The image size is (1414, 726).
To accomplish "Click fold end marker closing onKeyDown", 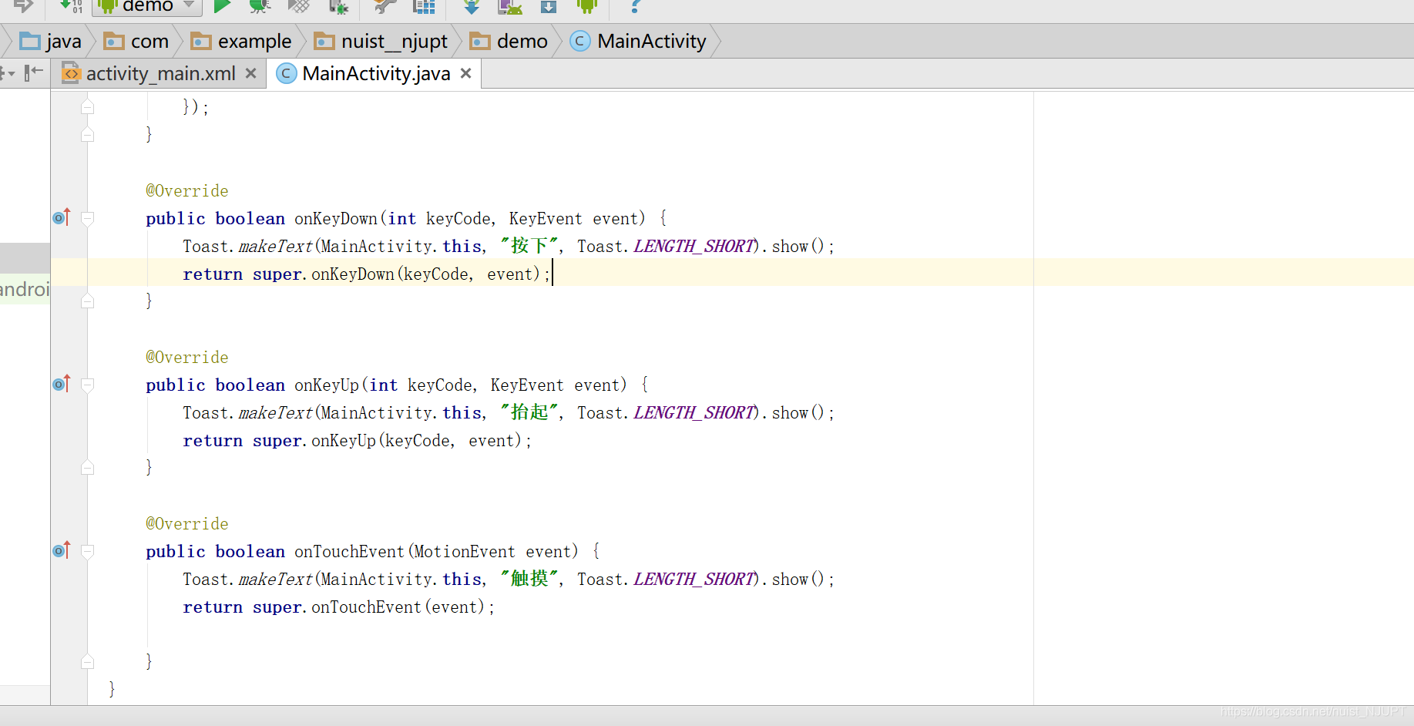I will (x=88, y=301).
